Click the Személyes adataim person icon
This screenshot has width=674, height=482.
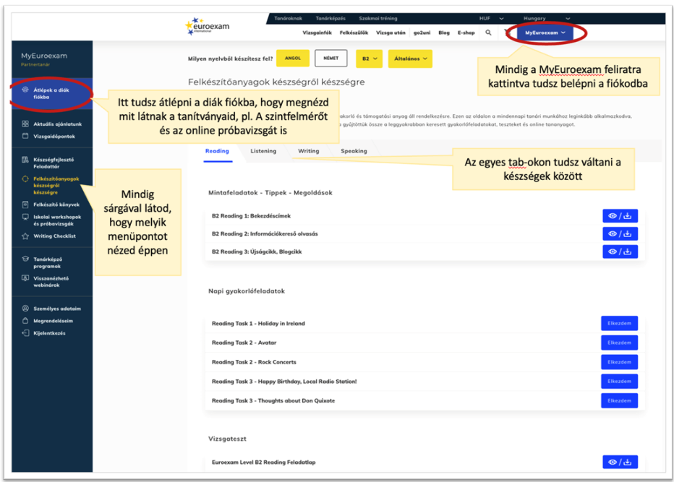[25, 309]
